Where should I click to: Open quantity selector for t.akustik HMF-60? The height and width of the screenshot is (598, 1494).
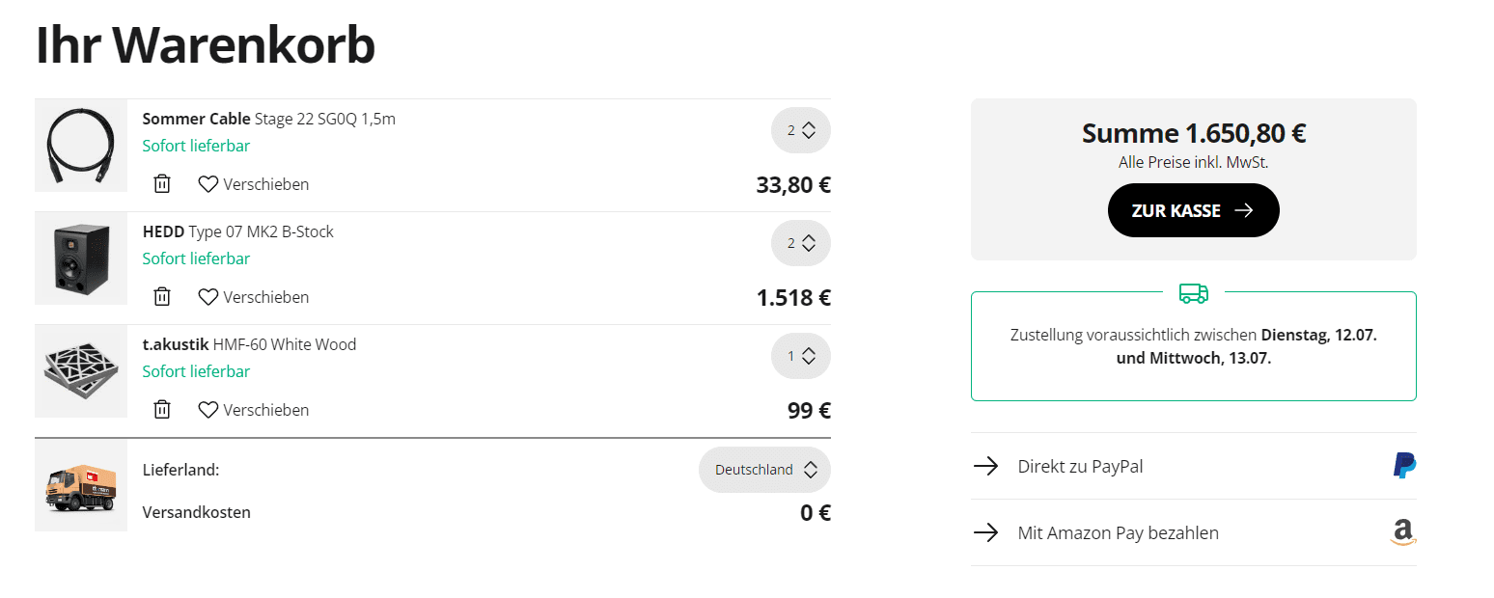801,356
